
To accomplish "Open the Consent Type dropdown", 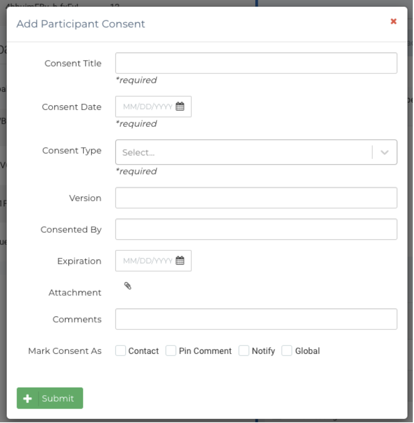I will [242, 152].
